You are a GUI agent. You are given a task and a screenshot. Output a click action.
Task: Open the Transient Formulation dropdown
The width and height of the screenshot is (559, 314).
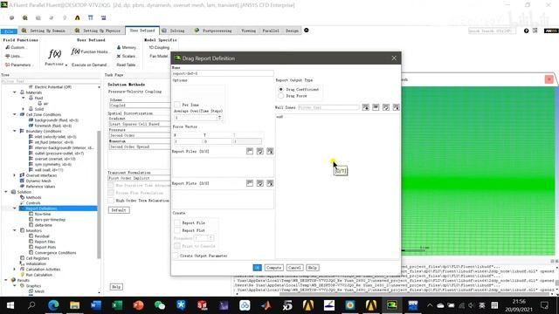coord(140,178)
